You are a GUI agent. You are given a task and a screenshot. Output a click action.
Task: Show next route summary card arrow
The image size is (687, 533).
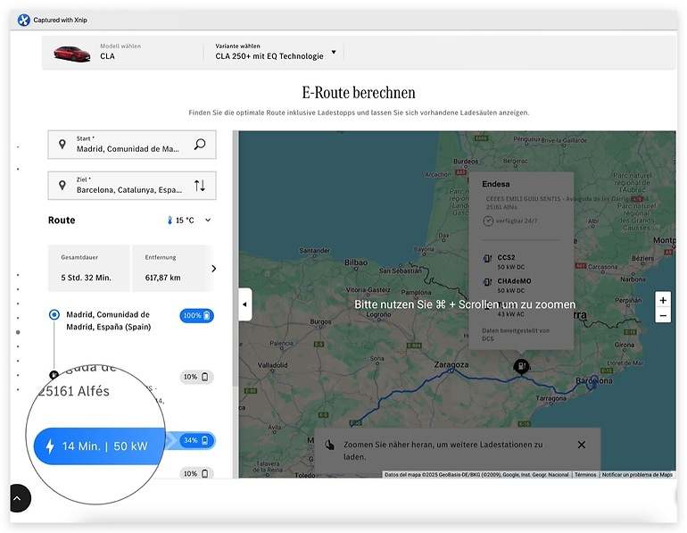click(x=214, y=268)
